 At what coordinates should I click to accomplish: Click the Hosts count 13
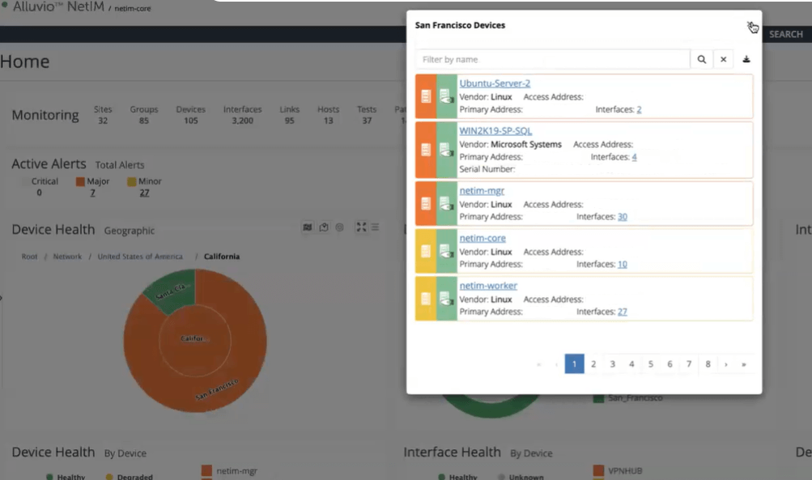point(329,121)
